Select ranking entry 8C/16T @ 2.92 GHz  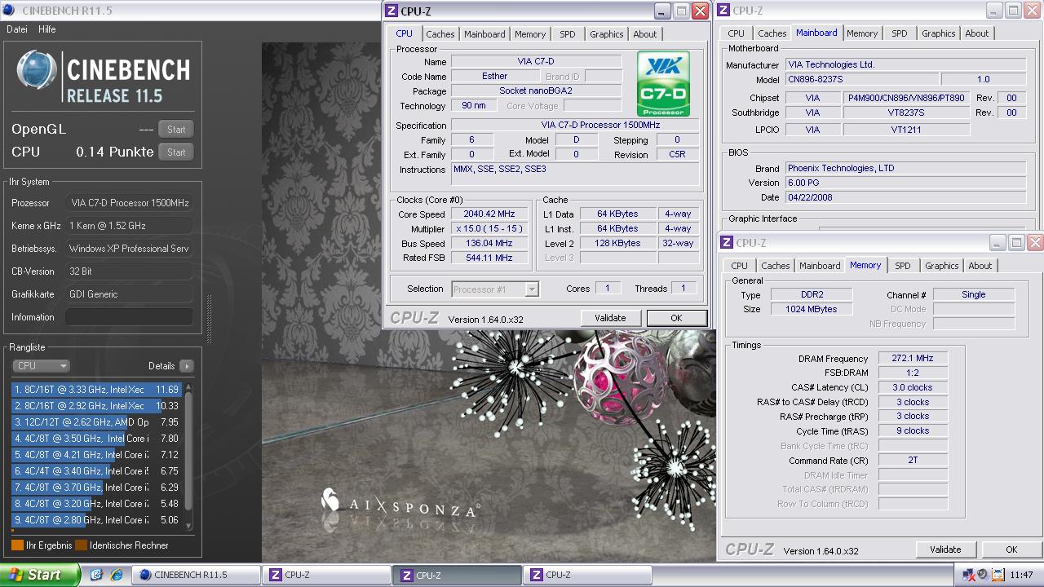tap(96, 406)
